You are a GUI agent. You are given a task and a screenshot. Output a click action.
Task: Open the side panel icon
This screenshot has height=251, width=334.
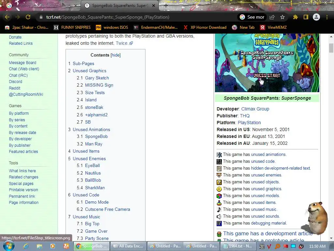tap(306, 17)
